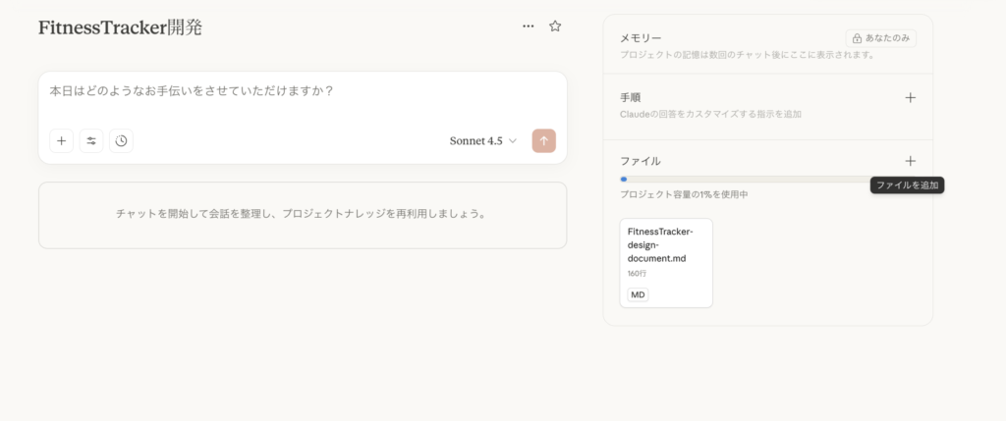Open the tools settings sliders icon
The width and height of the screenshot is (1006, 421).
point(91,141)
